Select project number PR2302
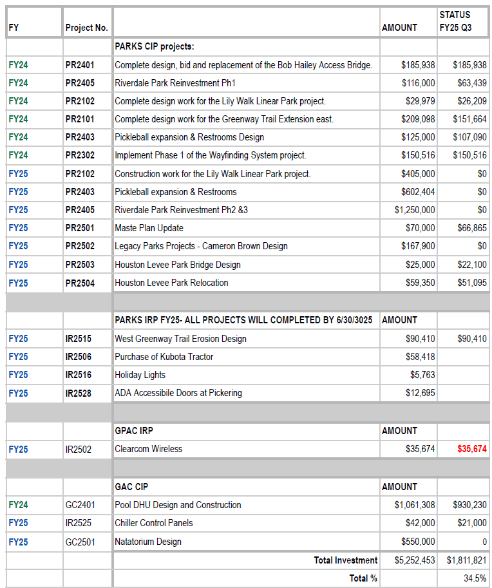492x588 pixels. tap(80, 155)
